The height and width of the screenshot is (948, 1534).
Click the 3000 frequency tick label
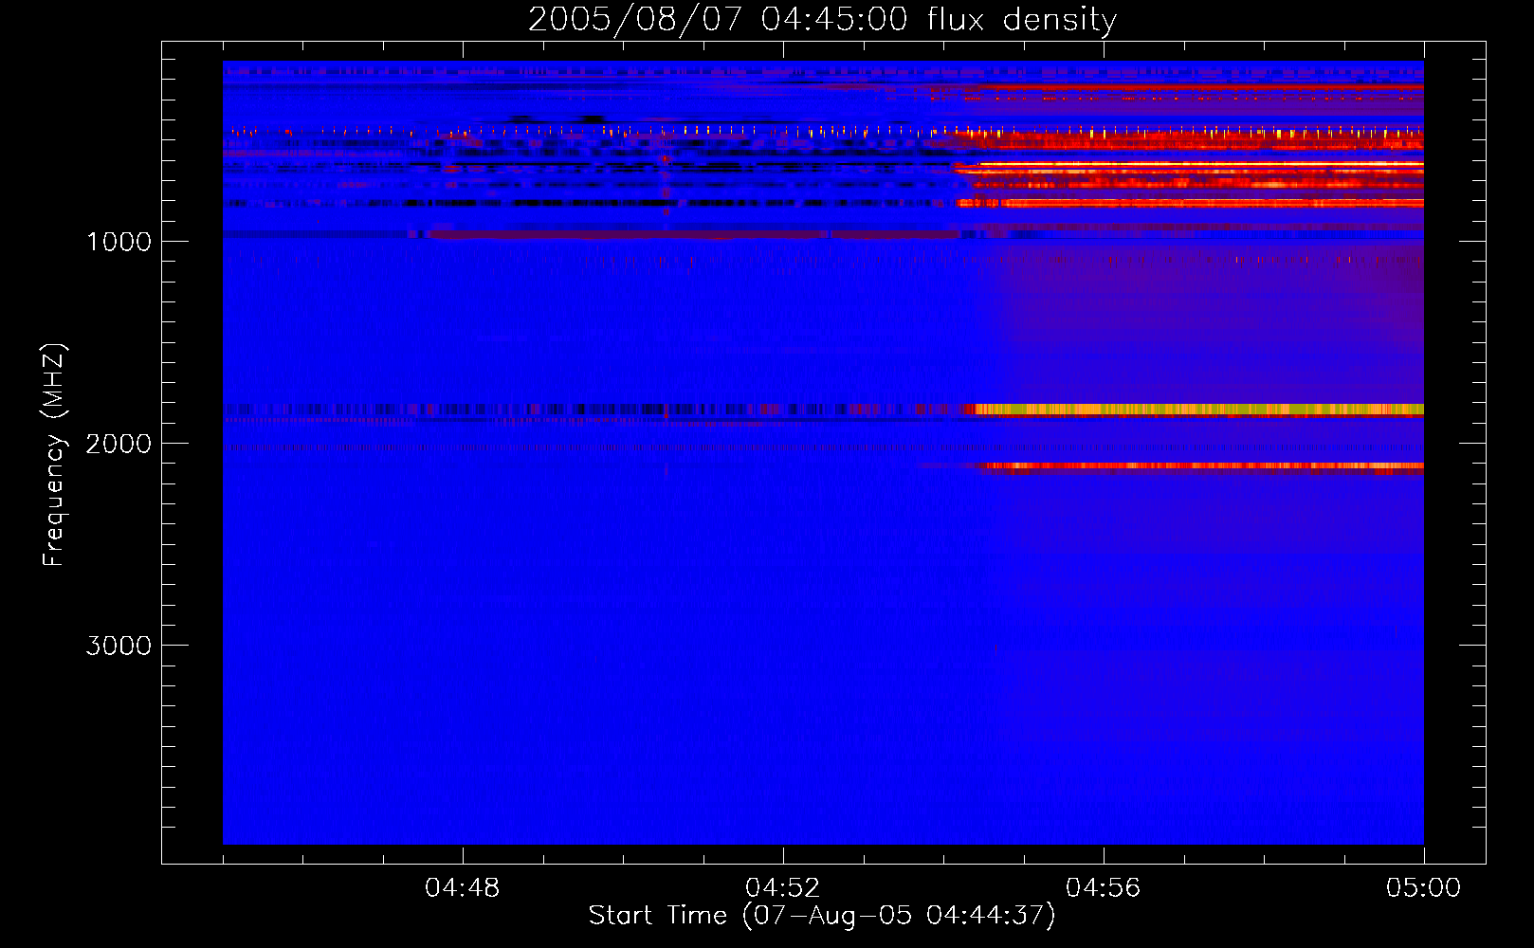pyautogui.click(x=119, y=646)
